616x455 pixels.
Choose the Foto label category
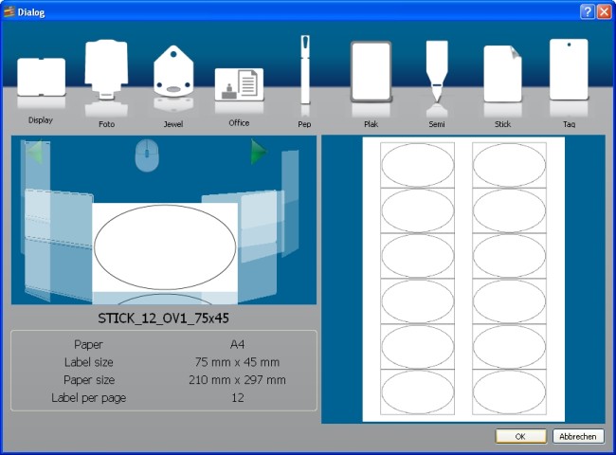(105, 68)
